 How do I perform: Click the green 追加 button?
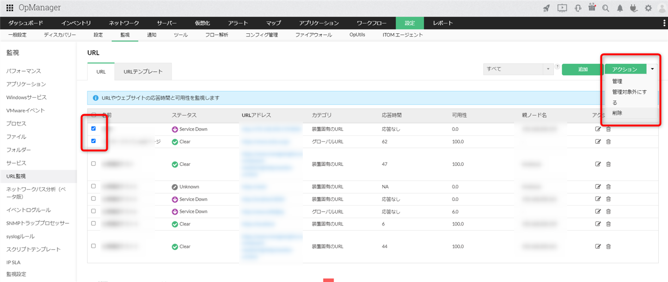coord(583,69)
